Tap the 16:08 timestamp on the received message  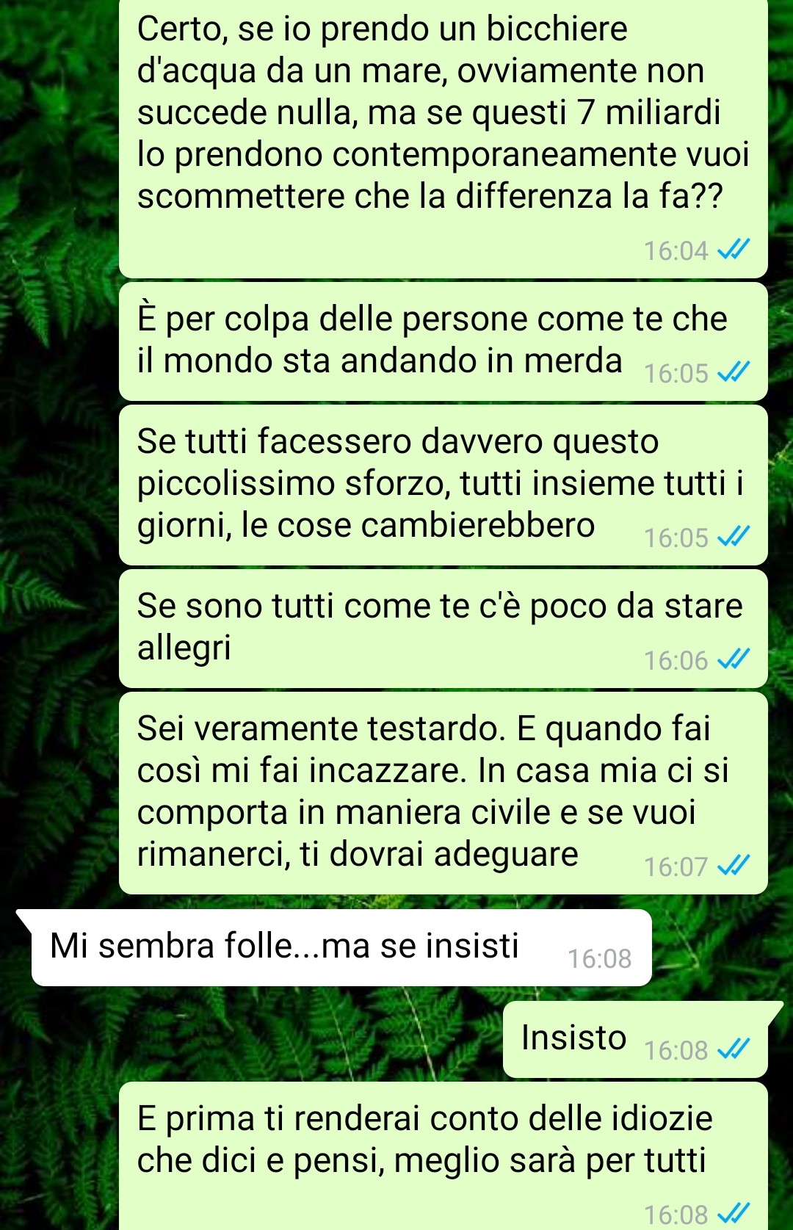599,958
